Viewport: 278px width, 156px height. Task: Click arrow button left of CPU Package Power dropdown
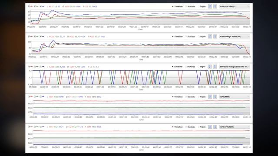point(215,36)
